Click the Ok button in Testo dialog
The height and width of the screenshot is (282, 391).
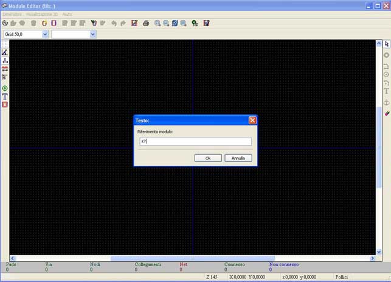[208, 158]
